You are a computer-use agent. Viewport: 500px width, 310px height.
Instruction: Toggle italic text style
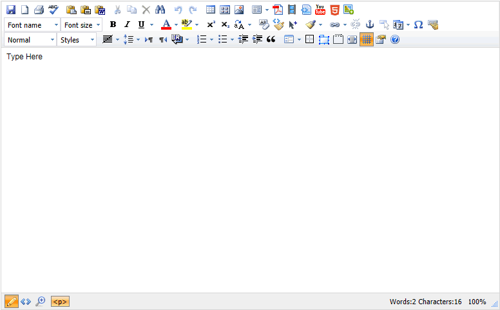click(127, 24)
